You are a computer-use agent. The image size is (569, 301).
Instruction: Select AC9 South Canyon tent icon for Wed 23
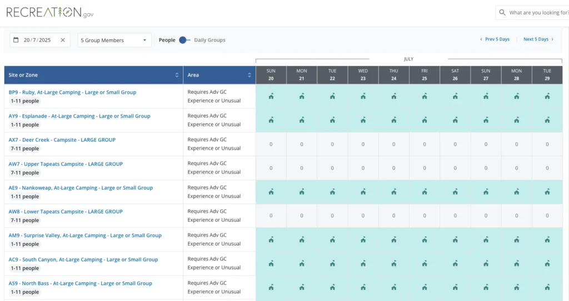[x=363, y=264]
